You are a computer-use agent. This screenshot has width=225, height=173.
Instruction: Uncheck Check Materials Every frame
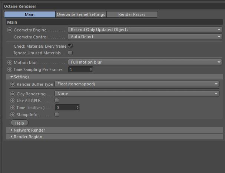[x=70, y=46]
